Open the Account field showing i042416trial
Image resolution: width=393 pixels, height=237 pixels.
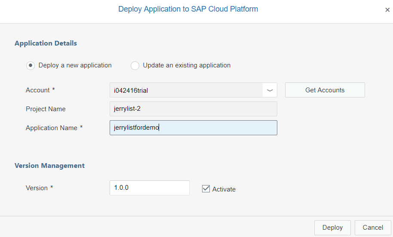tap(186, 90)
